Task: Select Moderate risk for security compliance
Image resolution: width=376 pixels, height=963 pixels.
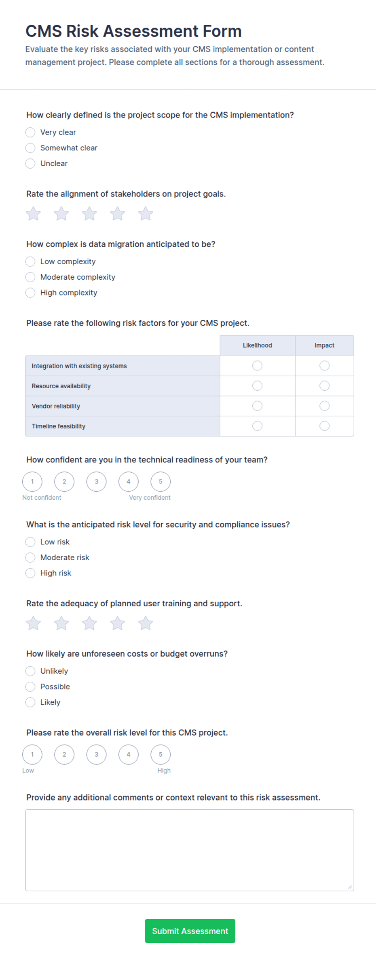Action: tap(30, 558)
